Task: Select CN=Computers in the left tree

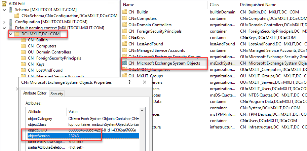Action: pos(42,46)
